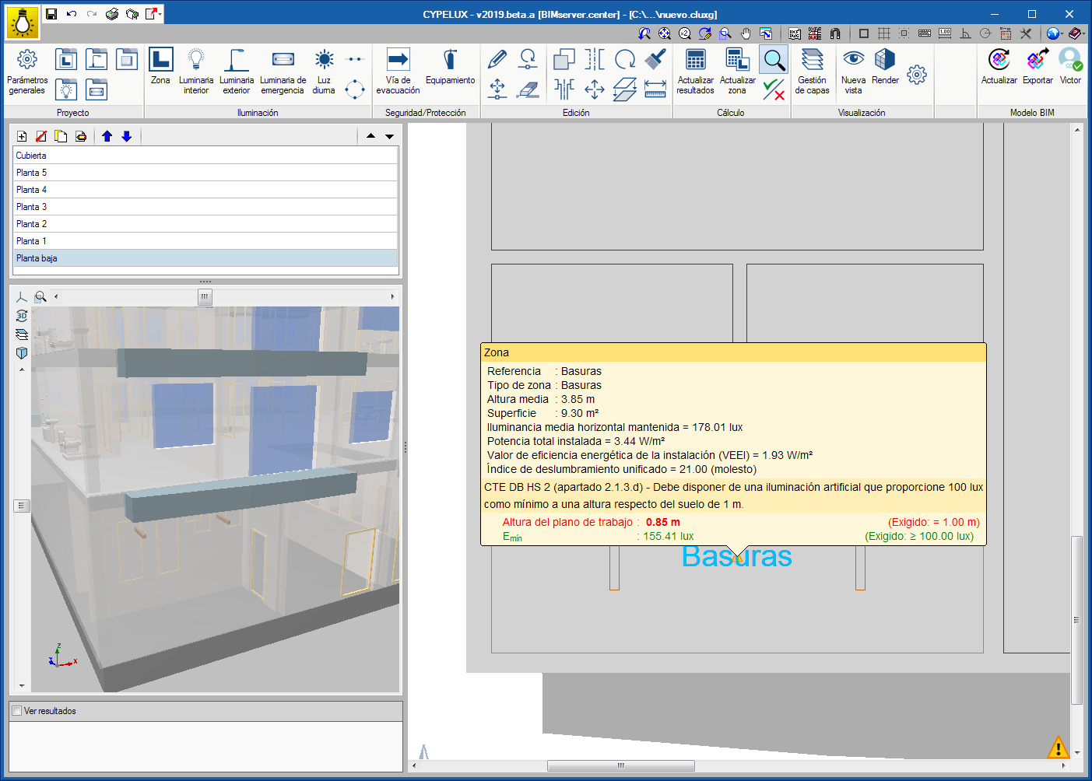Choose the Luminaria interior tool
This screenshot has height=781, width=1092.
[196, 72]
